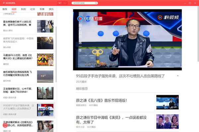Screen dimensions: 199x132
Task: Open the 社会 tab
Action: coord(33,9)
